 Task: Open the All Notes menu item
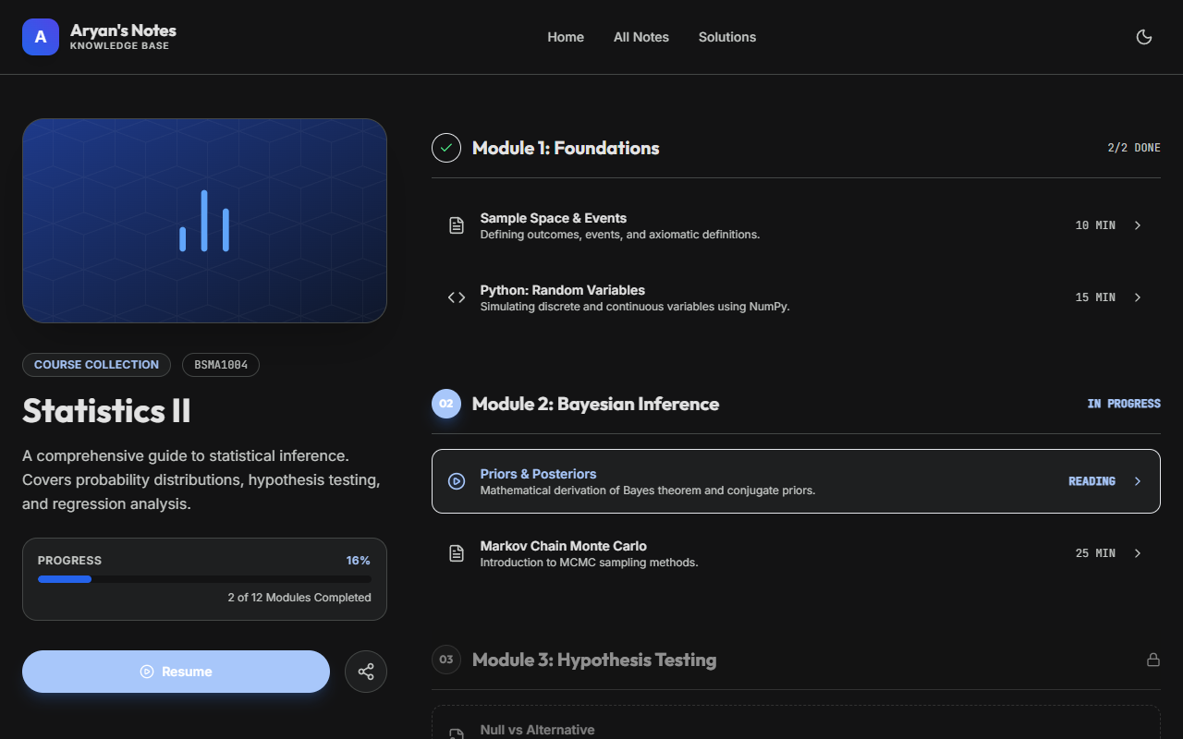click(641, 37)
